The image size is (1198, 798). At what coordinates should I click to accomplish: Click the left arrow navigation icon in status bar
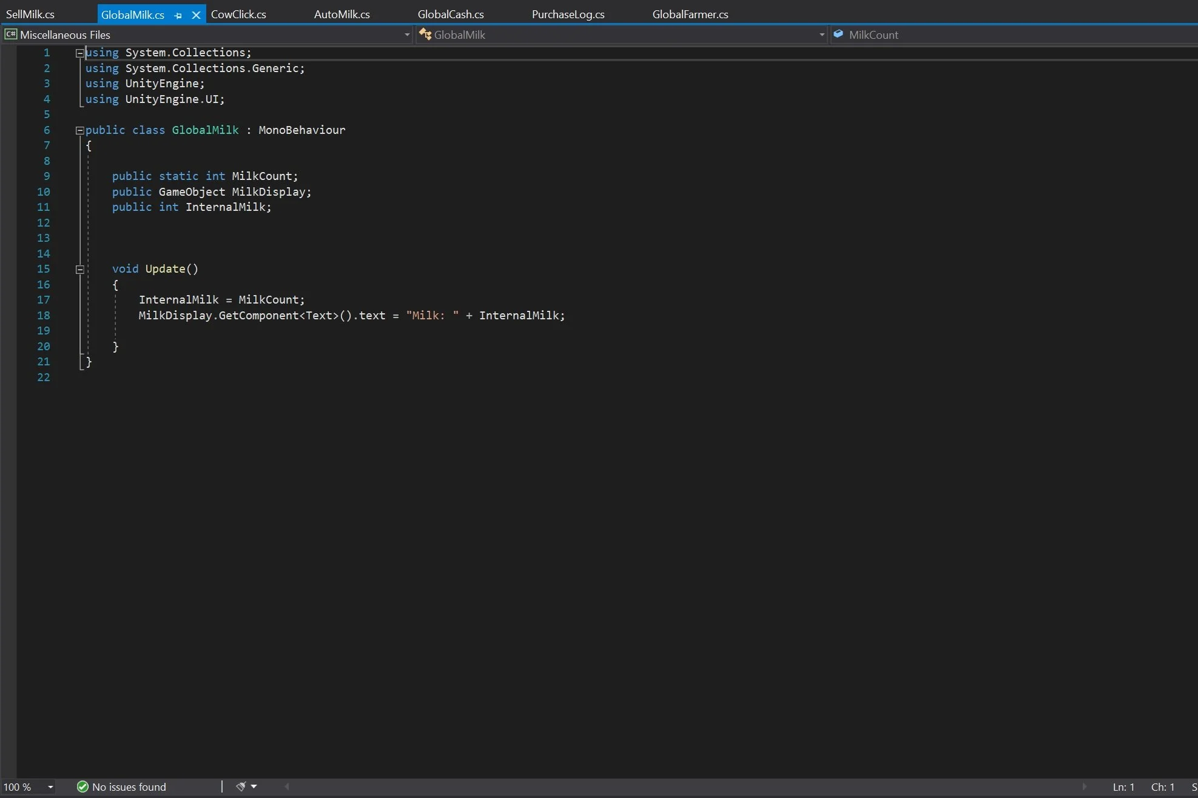pyautogui.click(x=286, y=787)
